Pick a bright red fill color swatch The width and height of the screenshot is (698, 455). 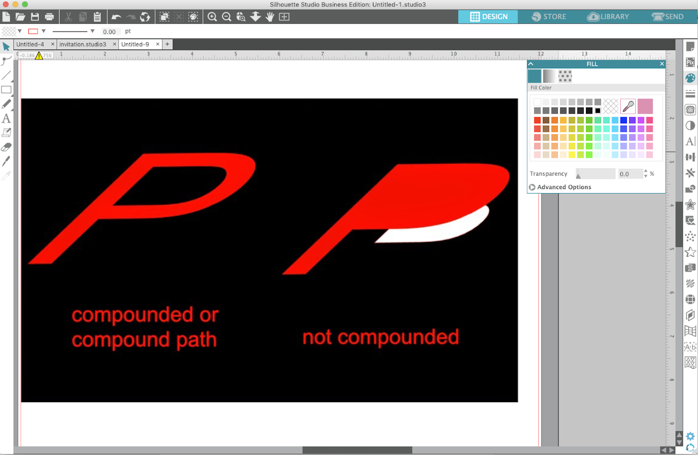tap(537, 119)
